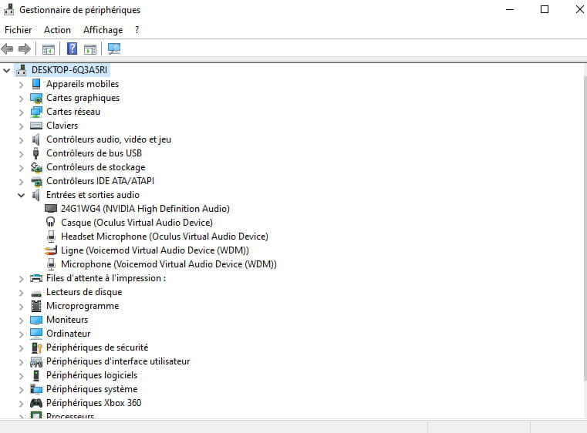
Task: Click the scan for hardware changes monitor icon
Action: (x=114, y=49)
